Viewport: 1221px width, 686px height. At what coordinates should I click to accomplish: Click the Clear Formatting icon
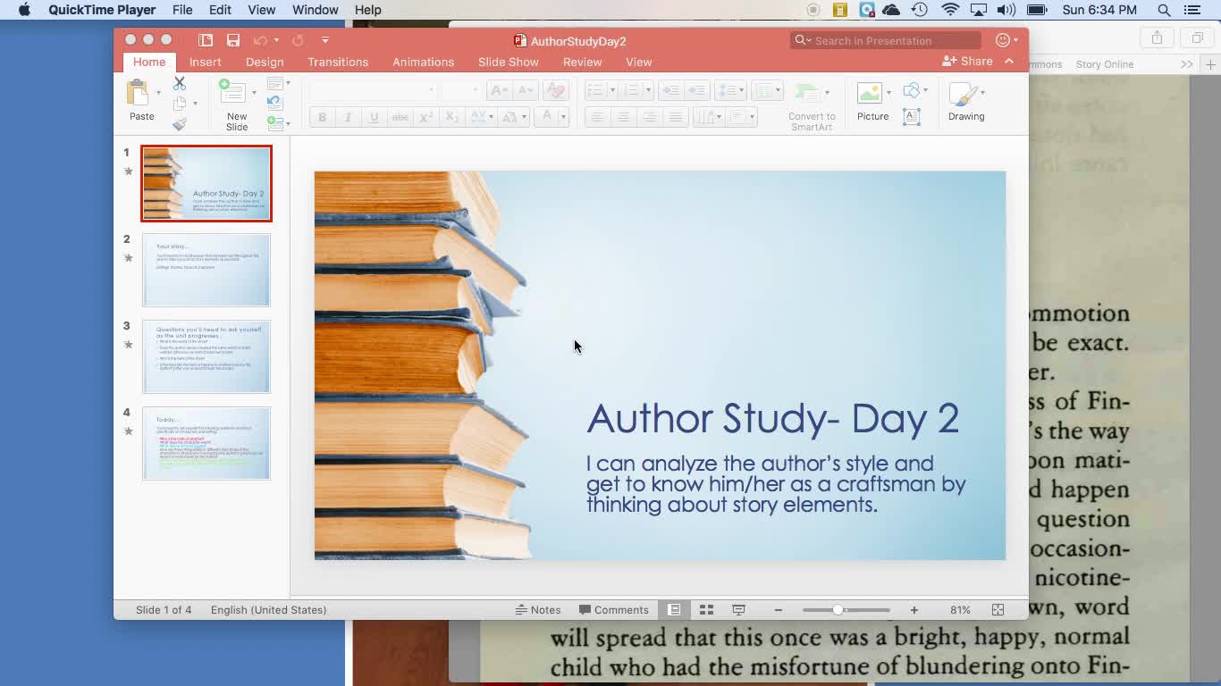555,90
